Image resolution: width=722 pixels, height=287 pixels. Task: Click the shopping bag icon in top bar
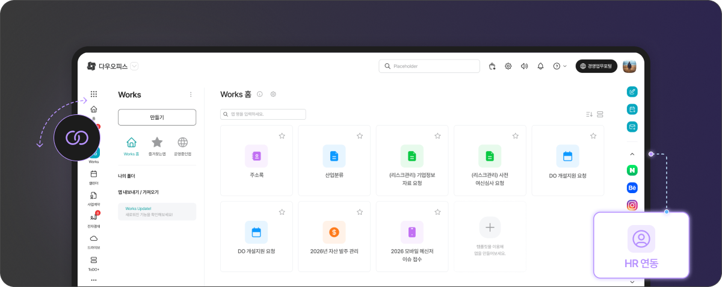coord(492,66)
